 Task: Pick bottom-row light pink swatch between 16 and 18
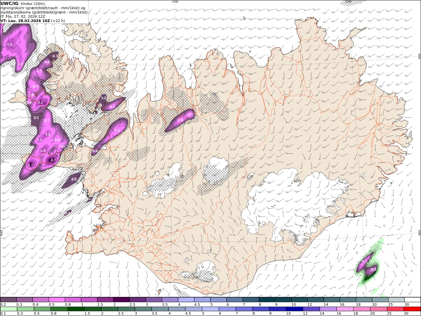345,309
